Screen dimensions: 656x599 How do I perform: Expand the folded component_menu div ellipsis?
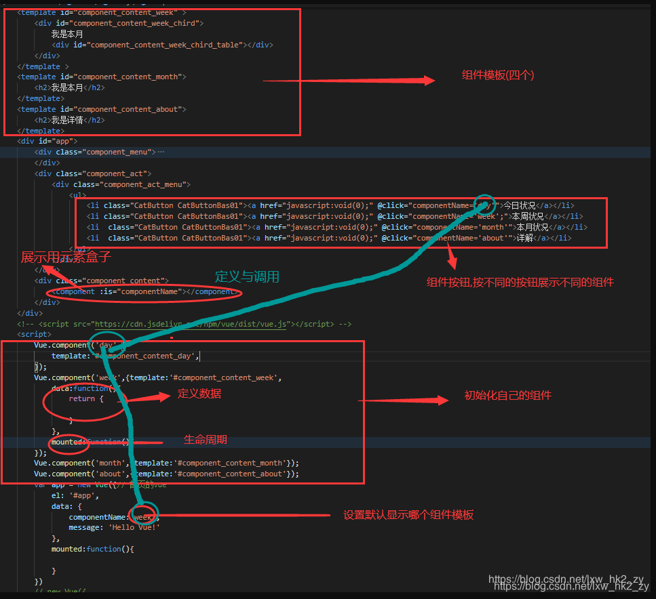click(161, 152)
